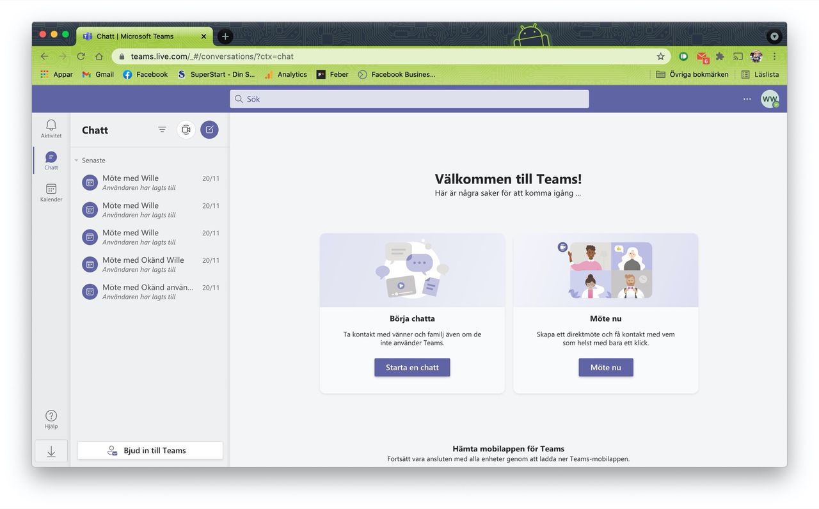The width and height of the screenshot is (819, 509).
Task: Select the Chatt sidebar icon
Action: (51, 161)
